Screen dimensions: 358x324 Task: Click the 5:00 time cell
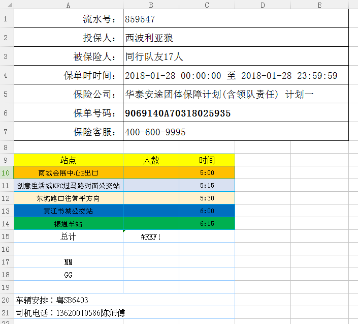click(207, 172)
